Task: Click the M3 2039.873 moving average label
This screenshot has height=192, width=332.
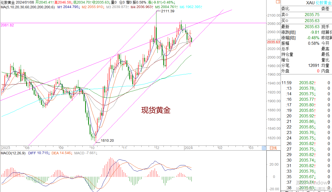Action: coord(117,7)
